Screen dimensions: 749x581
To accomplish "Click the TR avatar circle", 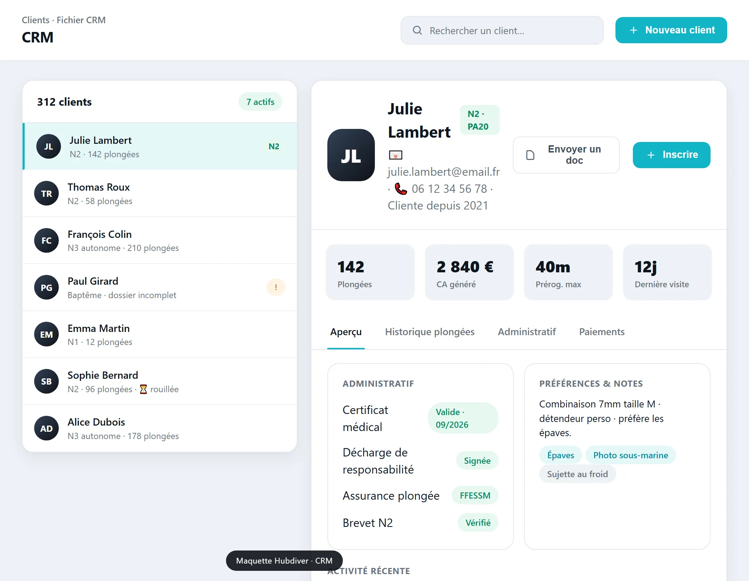I will pos(46,193).
